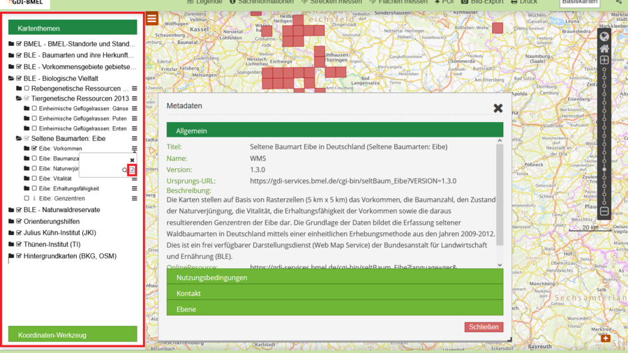
Task: Click the orange hamburger menu icon
Action: 151,19
